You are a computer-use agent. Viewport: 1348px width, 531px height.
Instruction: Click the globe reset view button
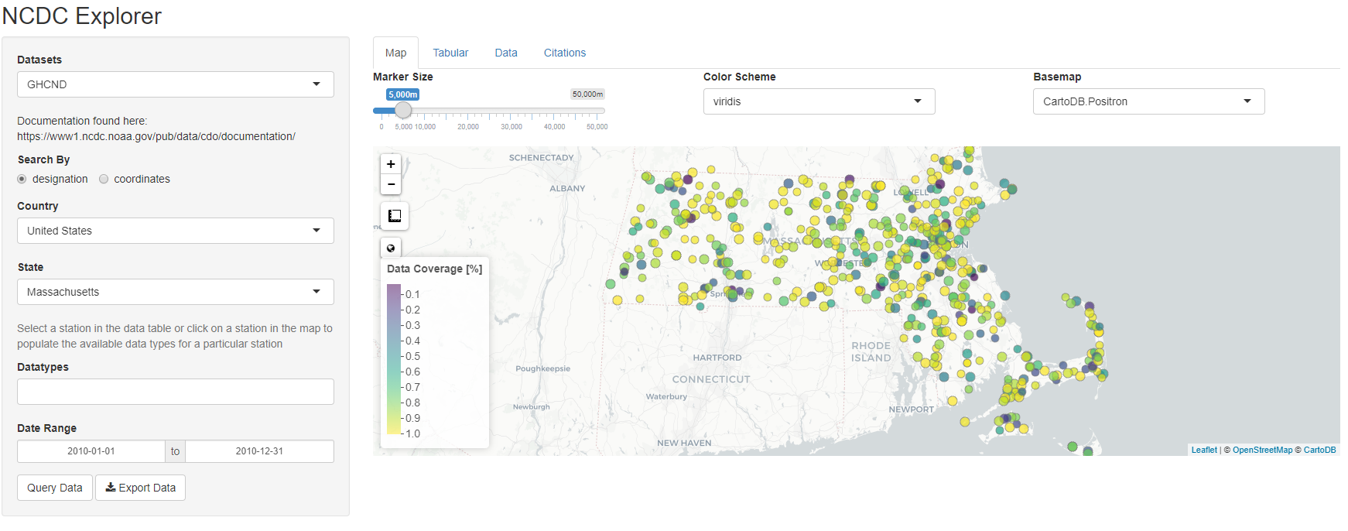click(391, 248)
